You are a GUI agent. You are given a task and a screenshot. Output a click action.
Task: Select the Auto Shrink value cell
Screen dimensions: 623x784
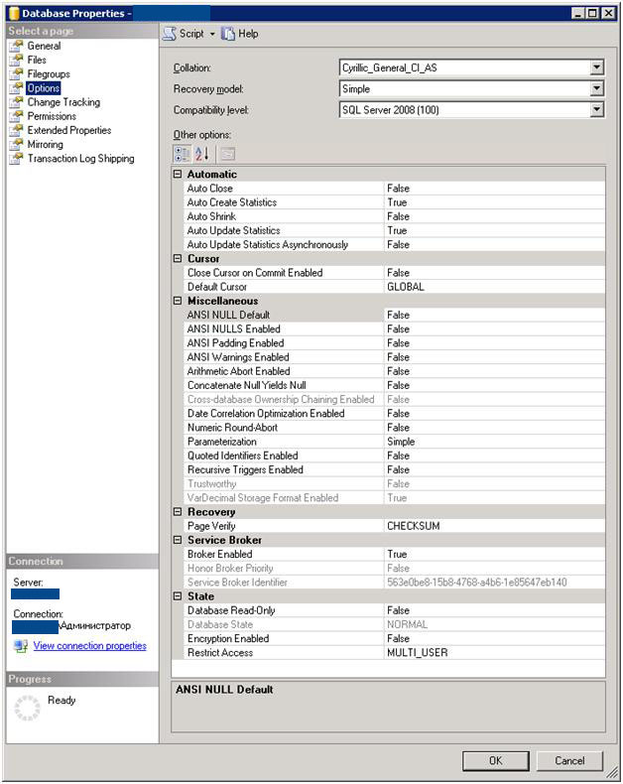(x=493, y=216)
